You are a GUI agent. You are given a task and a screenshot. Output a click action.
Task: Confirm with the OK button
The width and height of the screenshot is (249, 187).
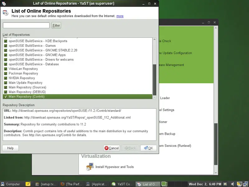tap(148, 148)
